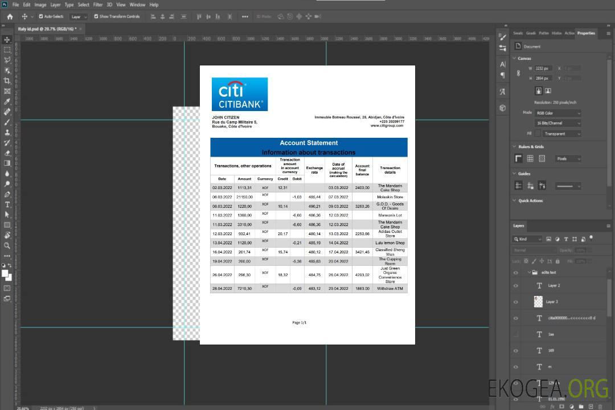Hide the '169' text layer
This screenshot has height=410, width=615.
point(516,351)
